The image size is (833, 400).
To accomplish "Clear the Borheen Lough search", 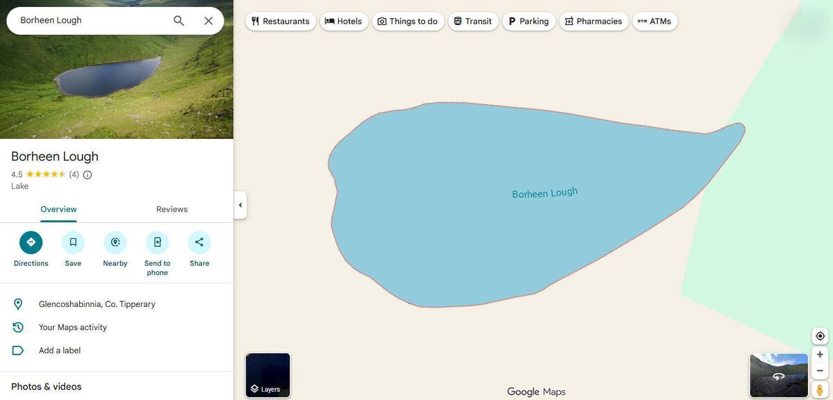I will (208, 21).
